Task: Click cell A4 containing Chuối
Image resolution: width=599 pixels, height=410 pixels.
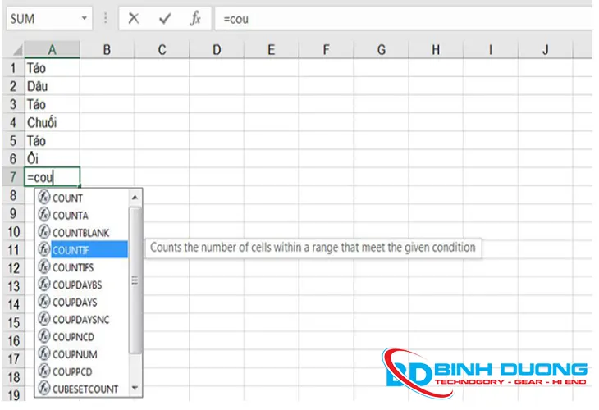Action: pos(53,122)
